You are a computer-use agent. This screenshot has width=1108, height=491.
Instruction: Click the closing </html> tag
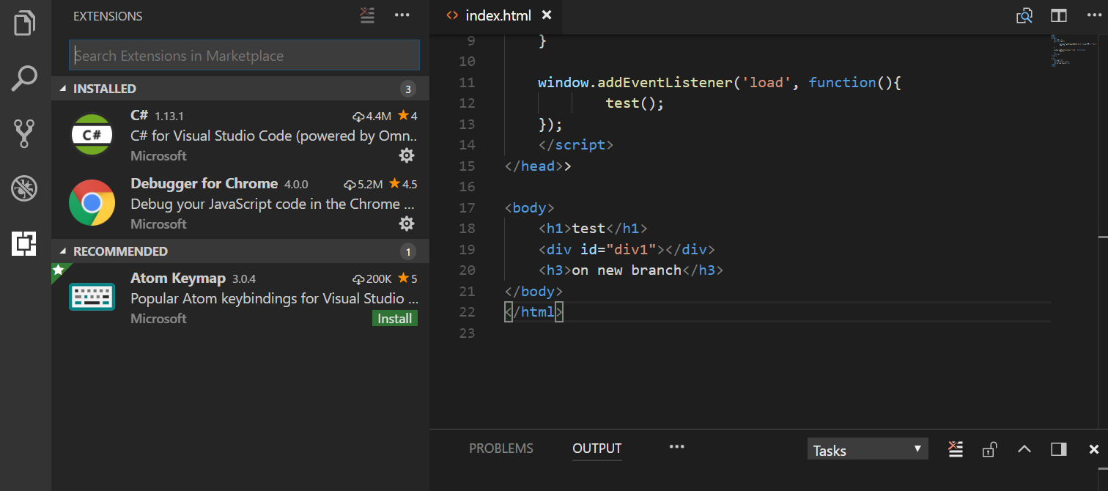click(x=533, y=312)
